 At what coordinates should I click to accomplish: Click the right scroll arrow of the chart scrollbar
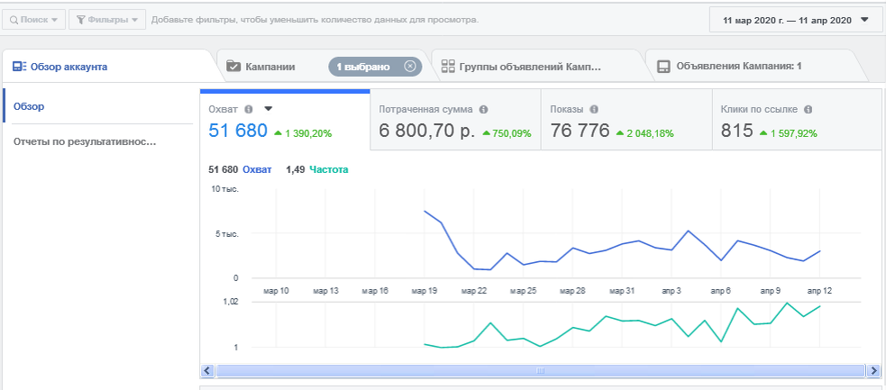pos(874,371)
